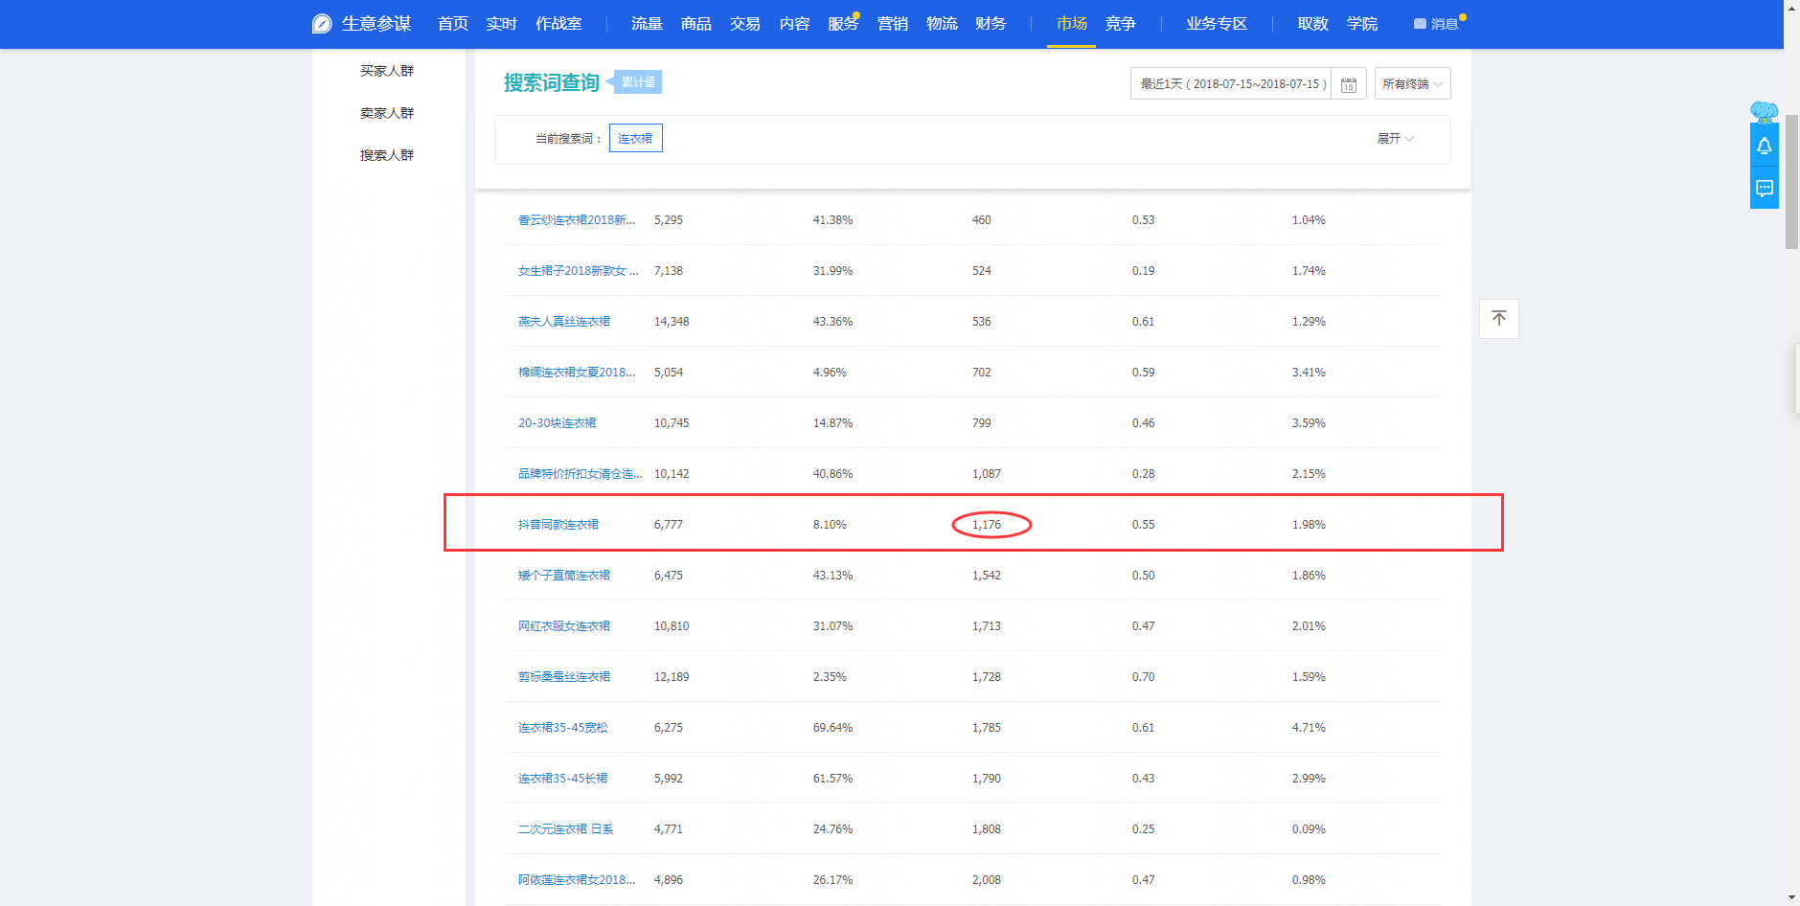Click the 4.71% cell

pyautogui.click(x=1309, y=728)
